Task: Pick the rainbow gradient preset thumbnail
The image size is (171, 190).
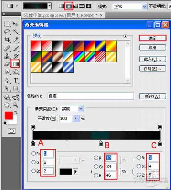Action: coord(79,57)
